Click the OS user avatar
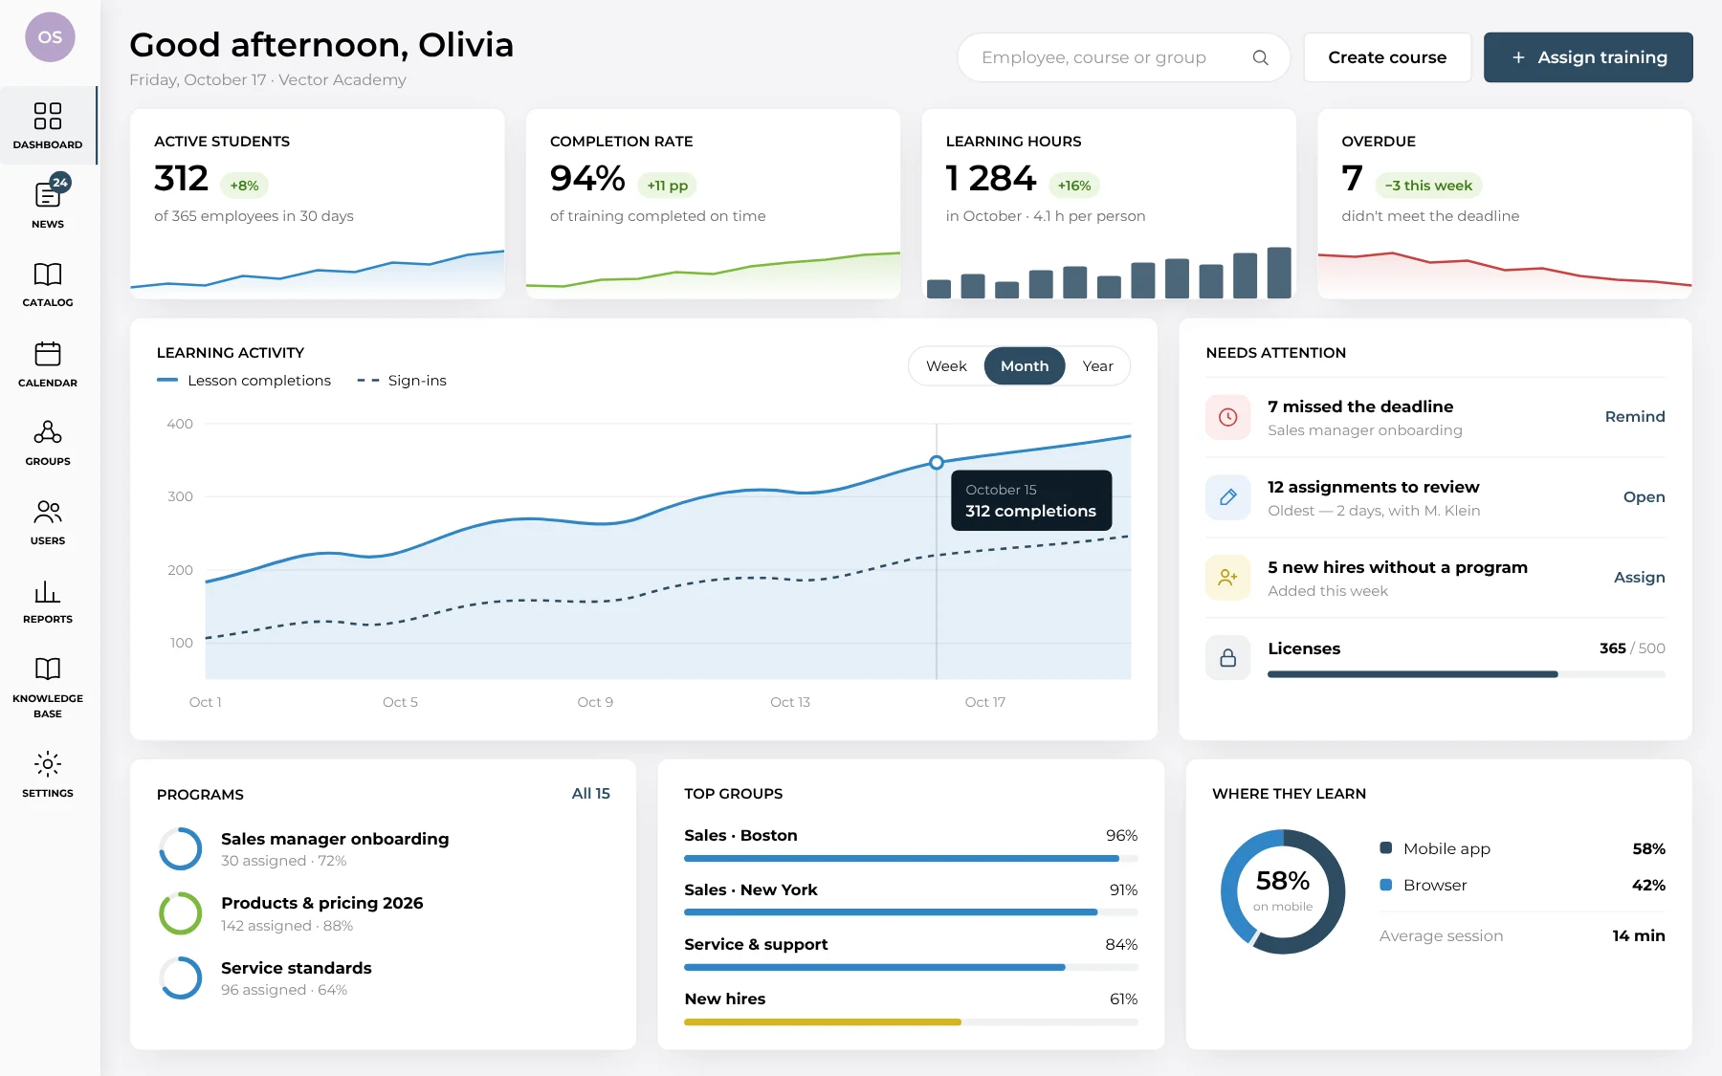The width and height of the screenshot is (1722, 1076). coord(50,37)
